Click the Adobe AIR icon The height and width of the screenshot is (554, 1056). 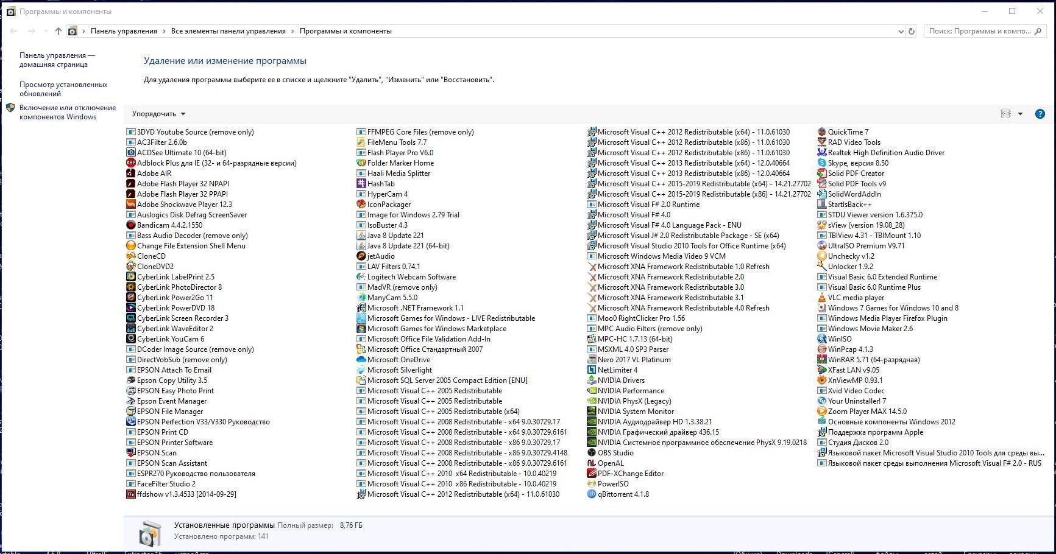tap(130, 174)
